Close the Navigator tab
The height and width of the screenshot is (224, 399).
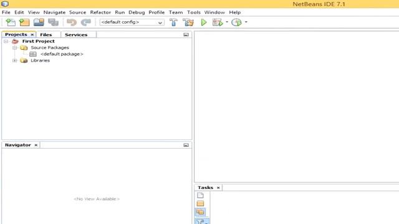[36, 145]
